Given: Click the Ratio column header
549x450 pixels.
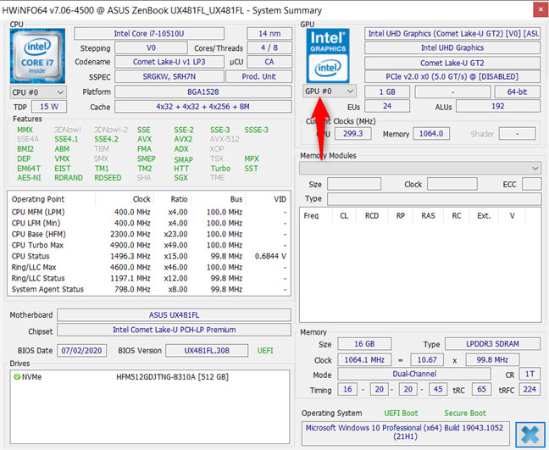Looking at the screenshot, I should (x=177, y=198).
